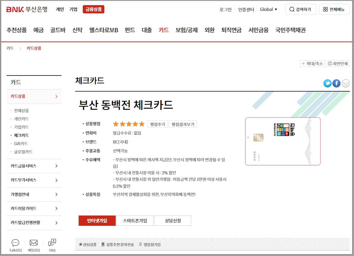Open 서민금융 menu
This screenshot has height=256, width=354.
259,30
